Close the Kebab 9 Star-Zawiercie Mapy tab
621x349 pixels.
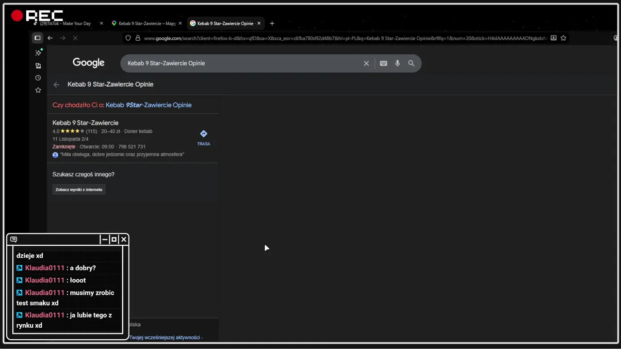(180, 23)
